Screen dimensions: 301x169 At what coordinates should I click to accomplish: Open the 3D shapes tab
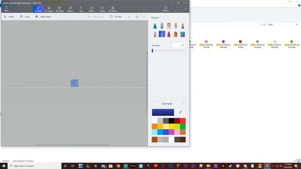(60, 9)
